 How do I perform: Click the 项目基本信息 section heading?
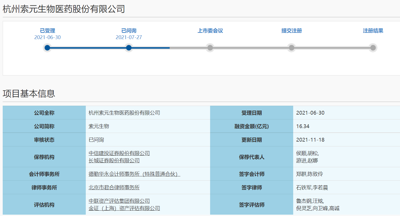tap(29, 94)
